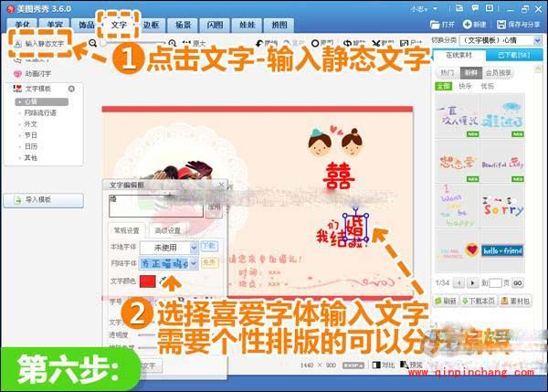
Task: Switch to 已下载 tab
Action: coord(513,55)
